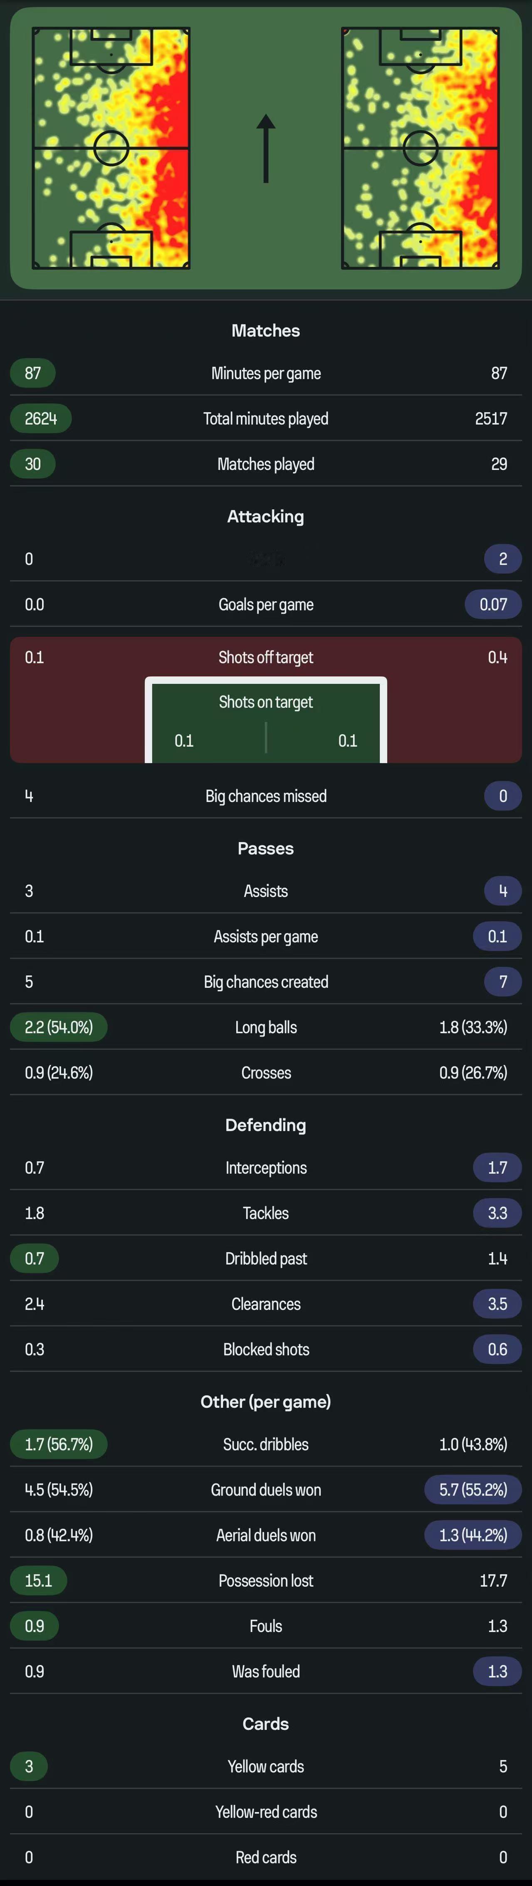Click the Big chances created label
Screen dimensions: 532x1886
point(266,982)
